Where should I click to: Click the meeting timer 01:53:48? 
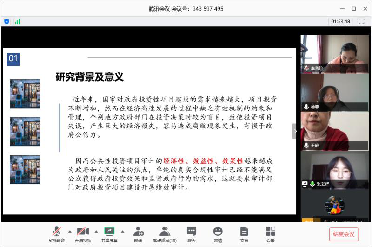(341, 21)
